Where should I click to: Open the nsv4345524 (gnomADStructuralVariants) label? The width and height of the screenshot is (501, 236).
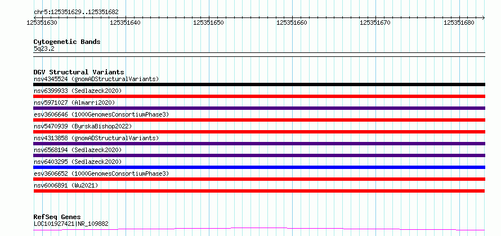click(x=96, y=79)
